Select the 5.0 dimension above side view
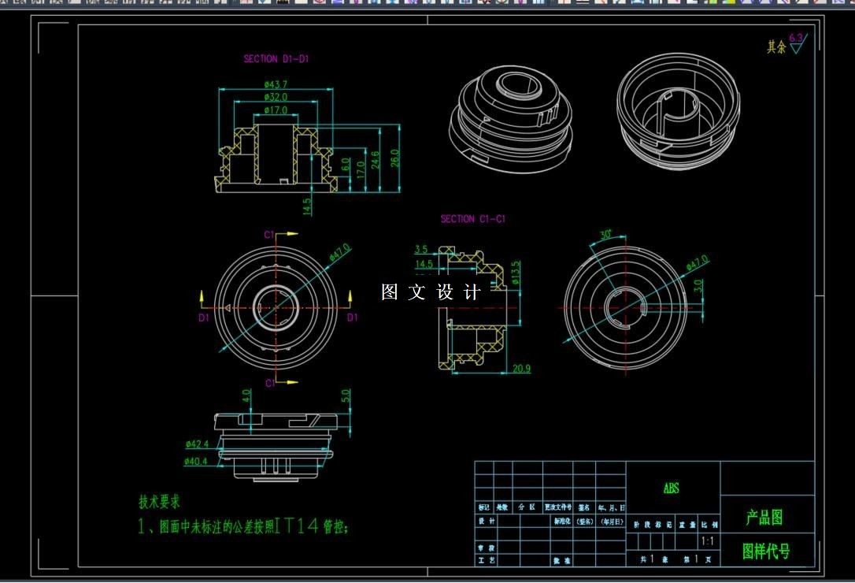This screenshot has width=855, height=583. pos(345,395)
